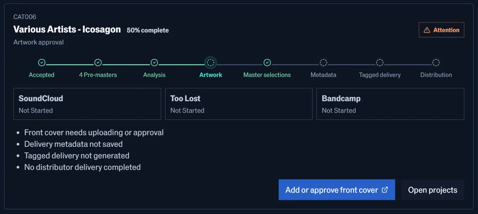The width and height of the screenshot is (478, 214).
Task: Click the Various Artists - Icosagon title
Action: [67, 29]
